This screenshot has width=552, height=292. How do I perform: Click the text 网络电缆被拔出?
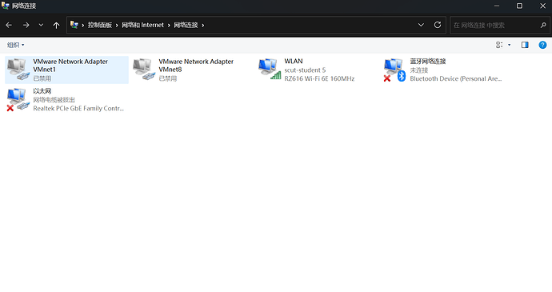[54, 100]
